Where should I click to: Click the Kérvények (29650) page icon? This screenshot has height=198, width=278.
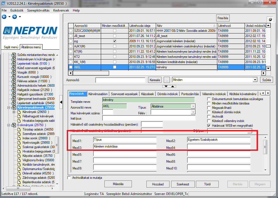[19, 112]
